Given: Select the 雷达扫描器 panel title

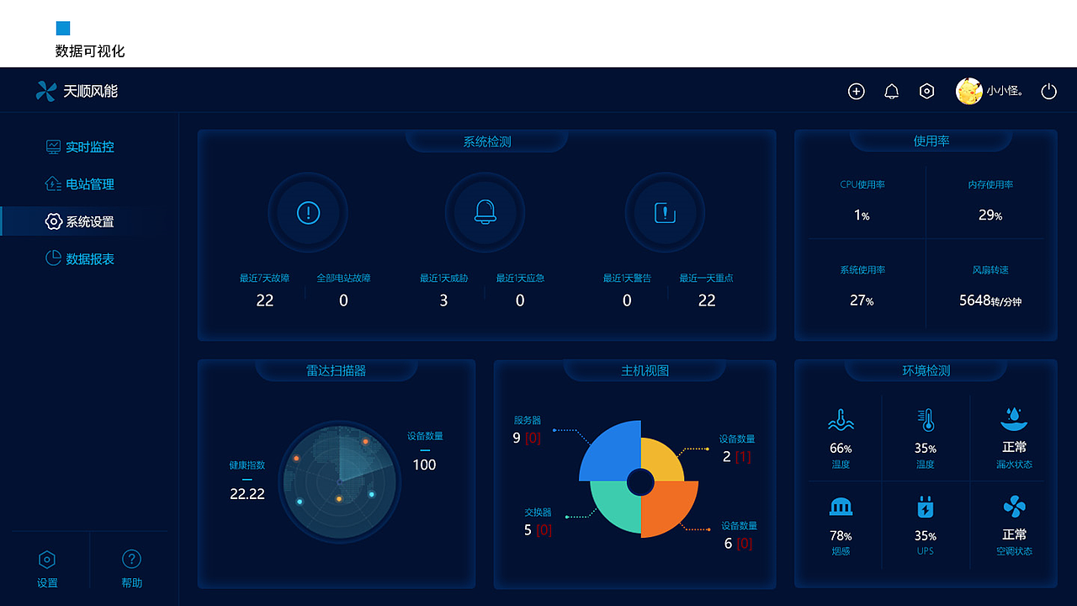Looking at the screenshot, I should point(336,370).
